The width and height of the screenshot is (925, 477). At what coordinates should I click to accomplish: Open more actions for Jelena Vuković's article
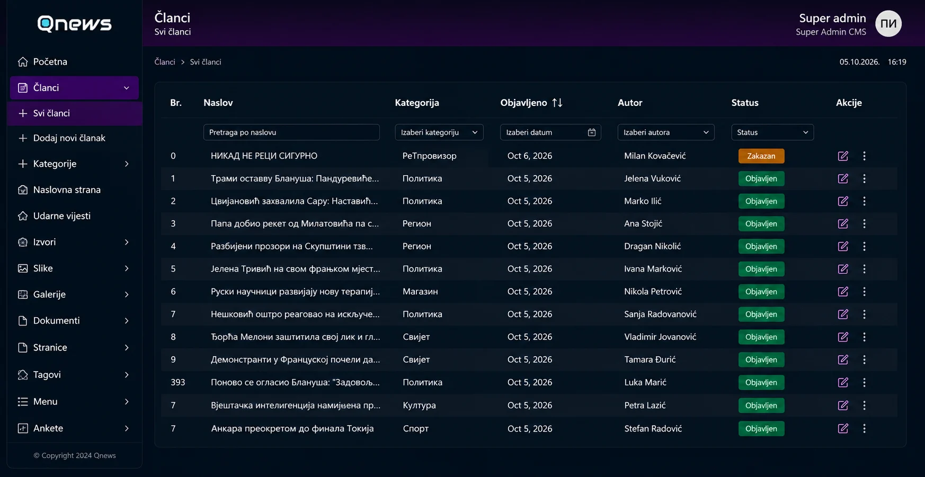point(864,178)
